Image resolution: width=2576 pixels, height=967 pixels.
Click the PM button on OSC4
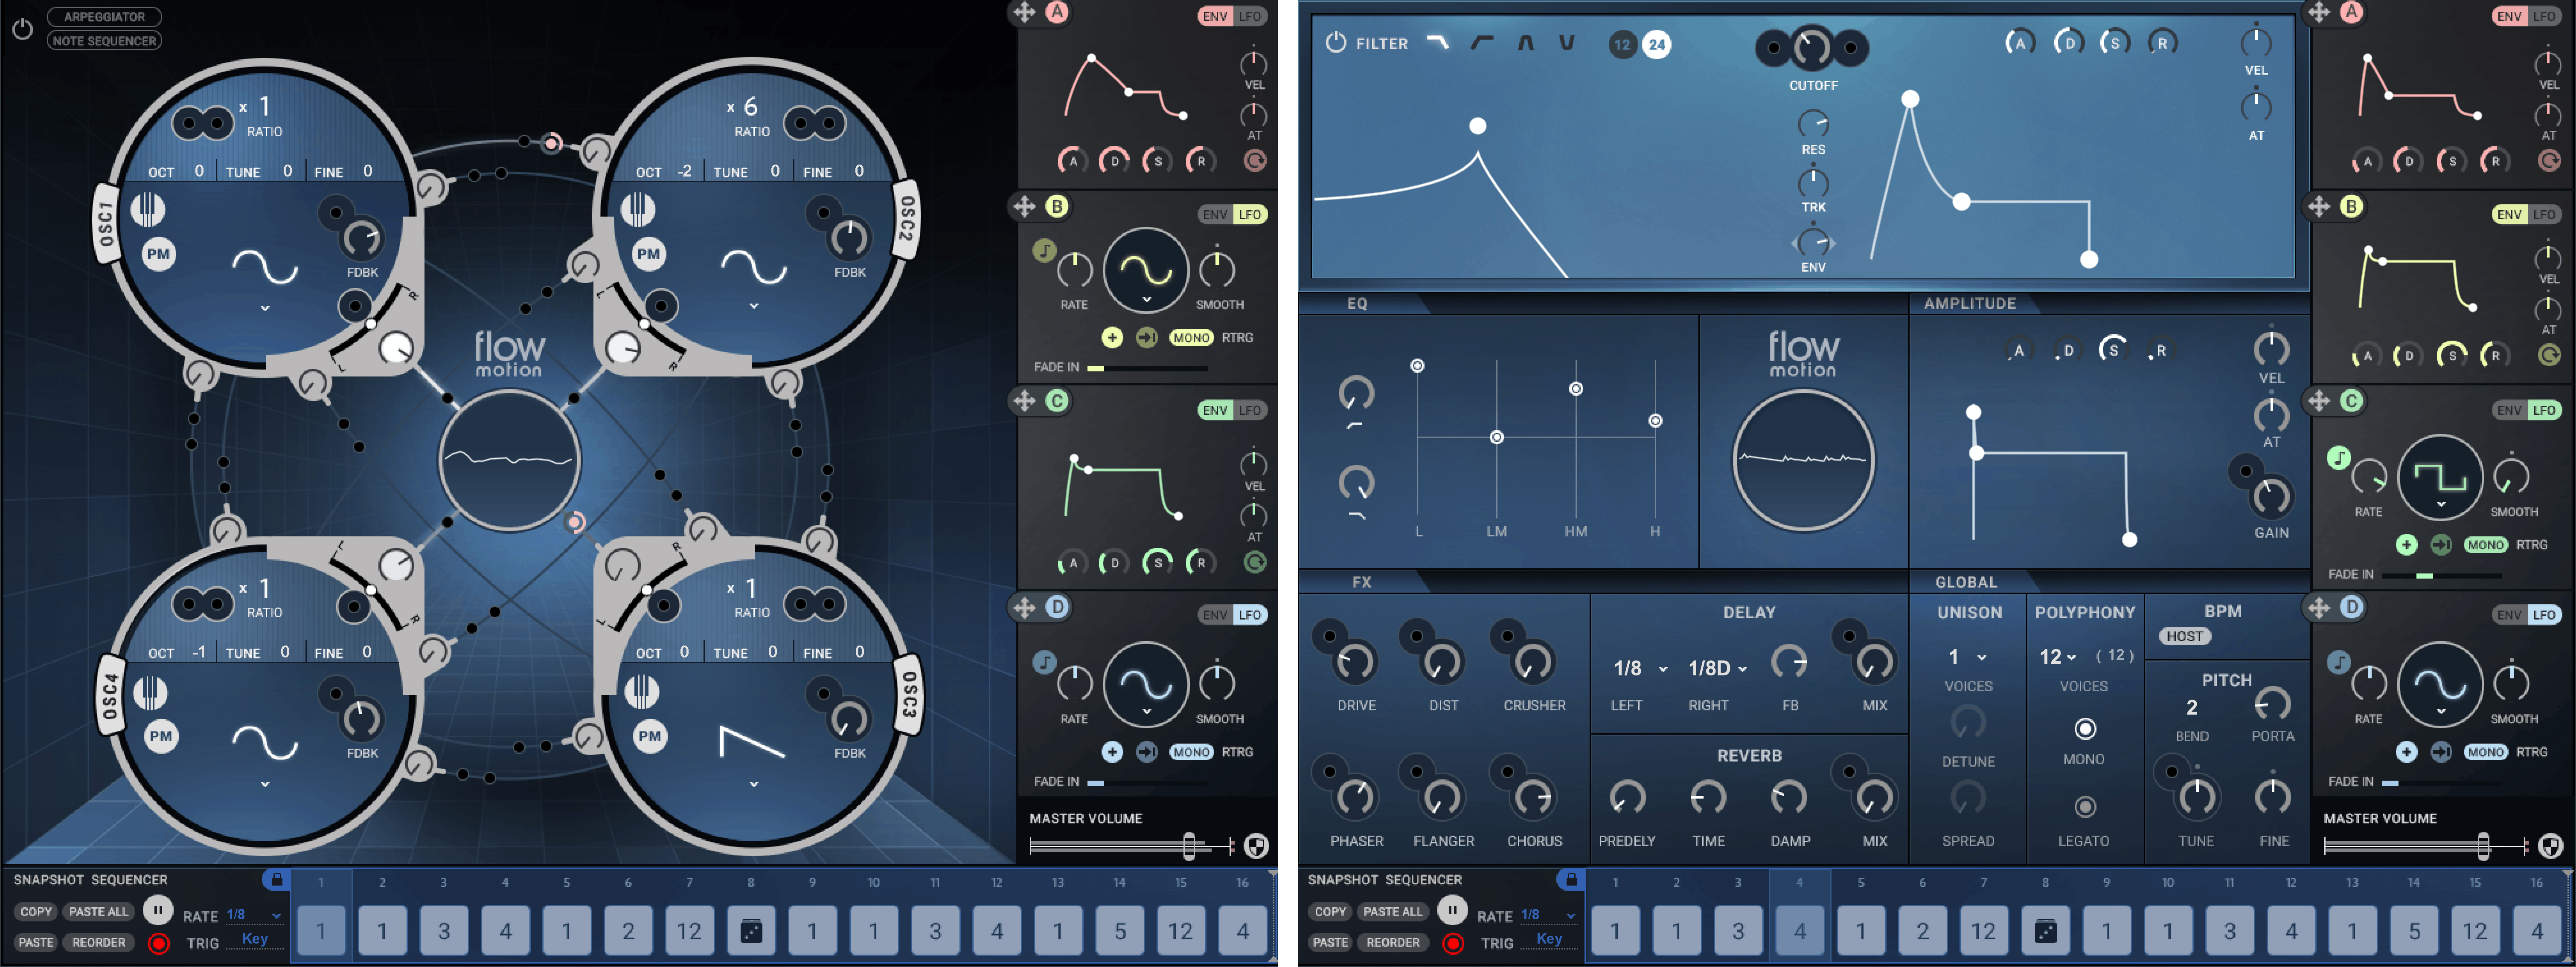(x=160, y=736)
